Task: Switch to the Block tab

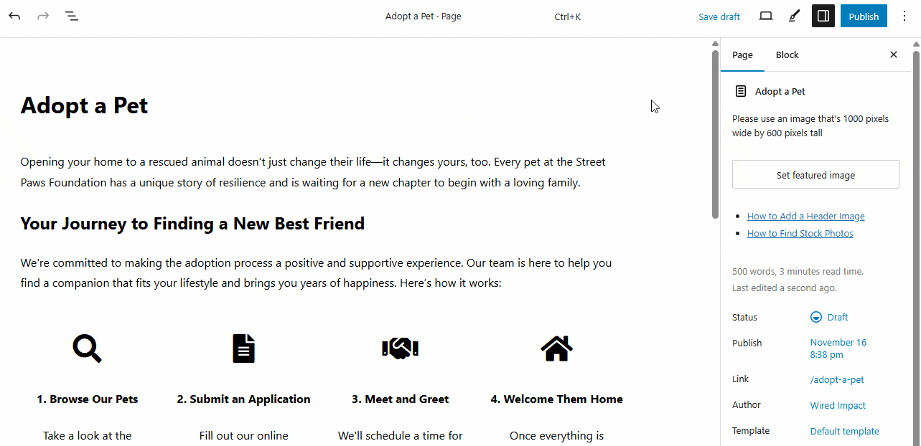Action: 787,54
